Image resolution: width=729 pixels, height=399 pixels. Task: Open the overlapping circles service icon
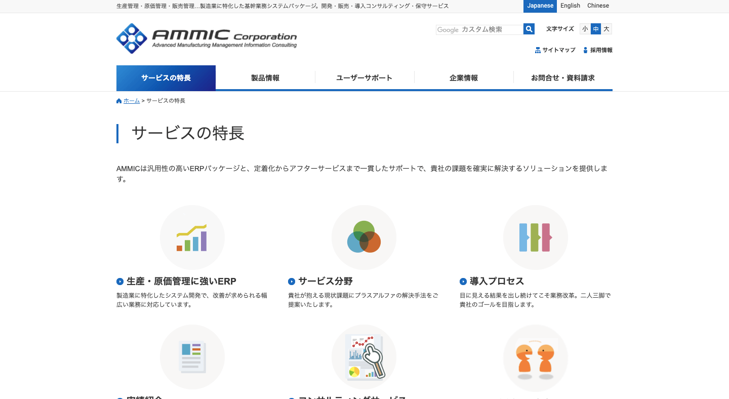[363, 237]
